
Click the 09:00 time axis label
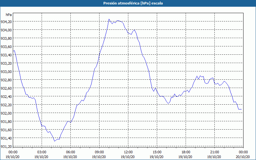click(99, 152)
